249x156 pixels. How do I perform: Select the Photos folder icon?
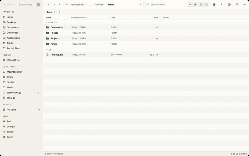[x=47, y=33]
